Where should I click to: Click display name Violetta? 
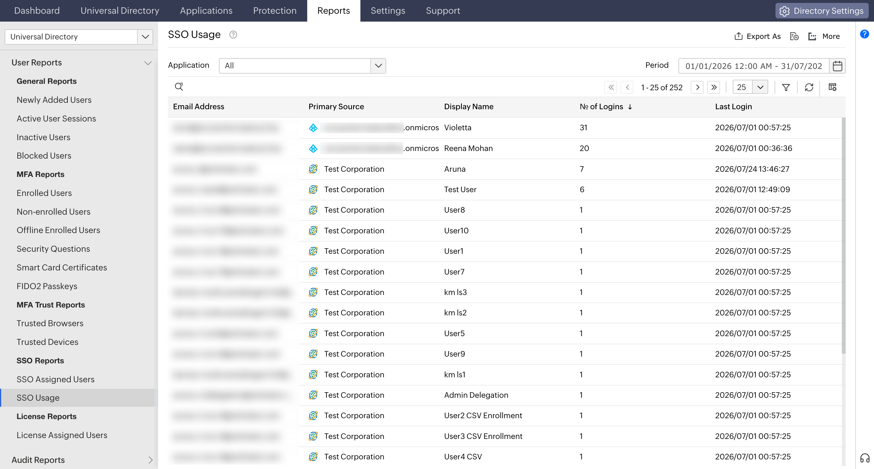pyautogui.click(x=457, y=128)
